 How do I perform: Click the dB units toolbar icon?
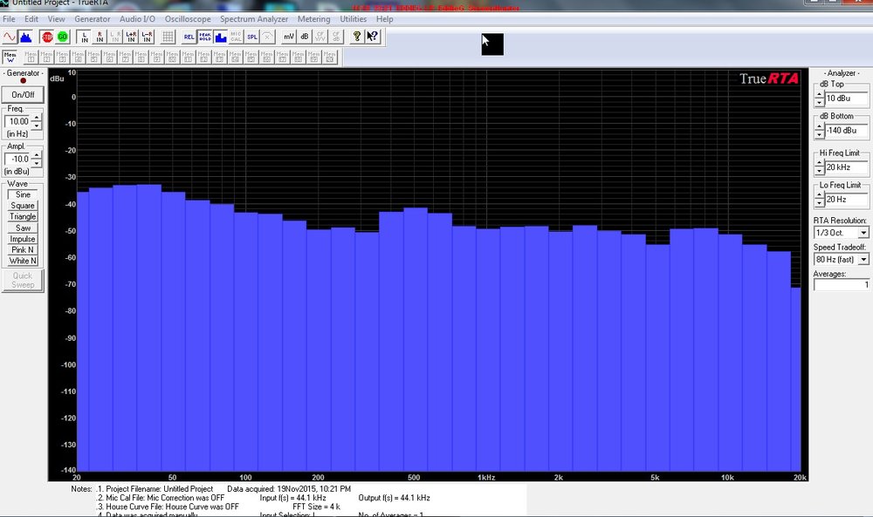click(x=305, y=37)
